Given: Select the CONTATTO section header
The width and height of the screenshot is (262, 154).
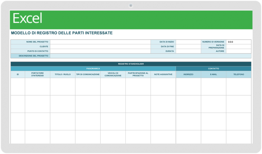Looking at the screenshot, I should pyautogui.click(x=214, y=68).
